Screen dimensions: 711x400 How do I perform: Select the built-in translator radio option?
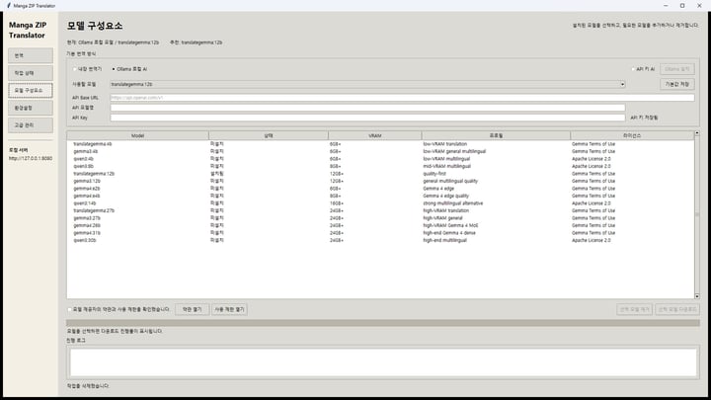[88, 69]
